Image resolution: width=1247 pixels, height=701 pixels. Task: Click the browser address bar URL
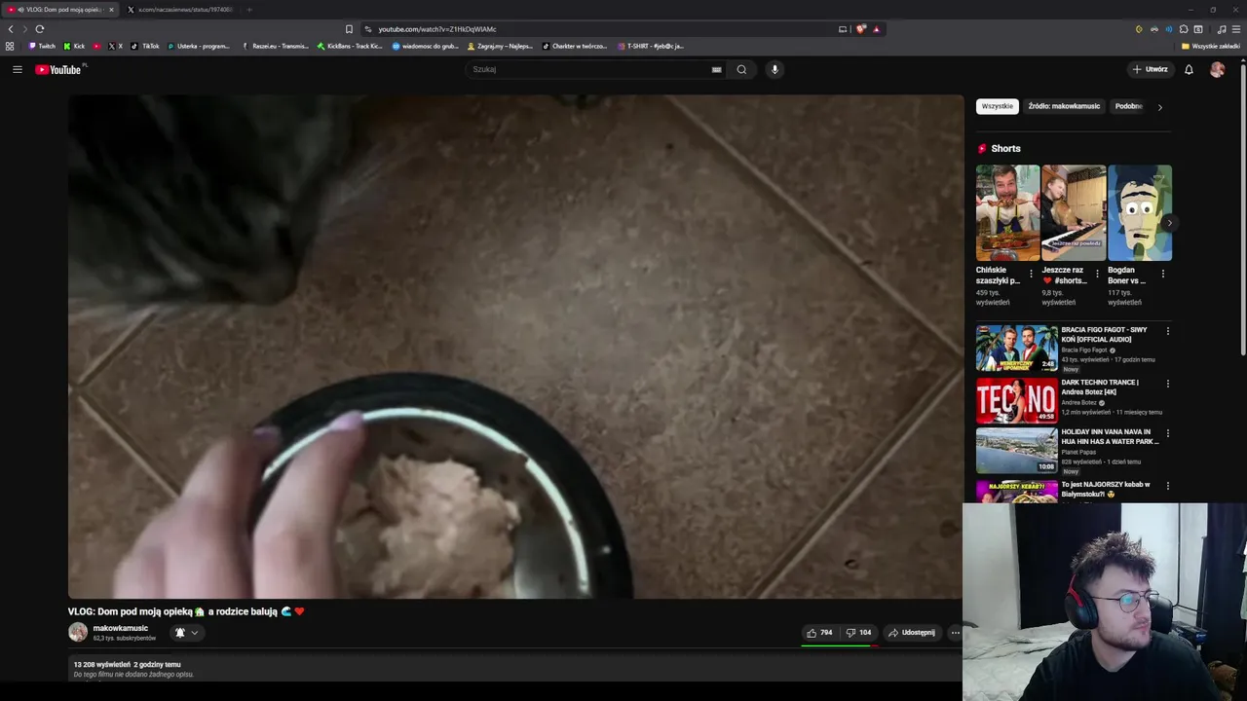436,29
